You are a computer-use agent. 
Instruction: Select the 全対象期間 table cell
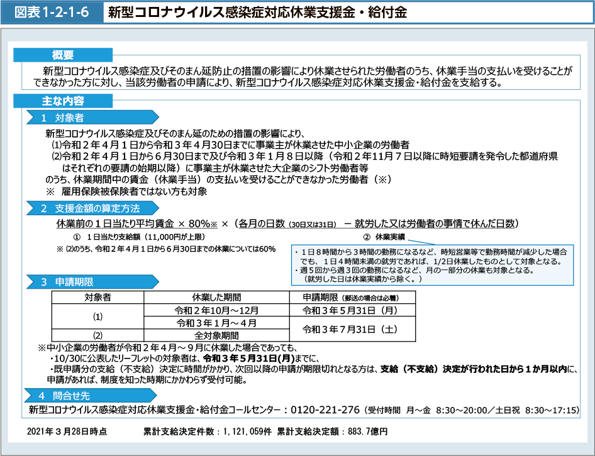(217, 336)
